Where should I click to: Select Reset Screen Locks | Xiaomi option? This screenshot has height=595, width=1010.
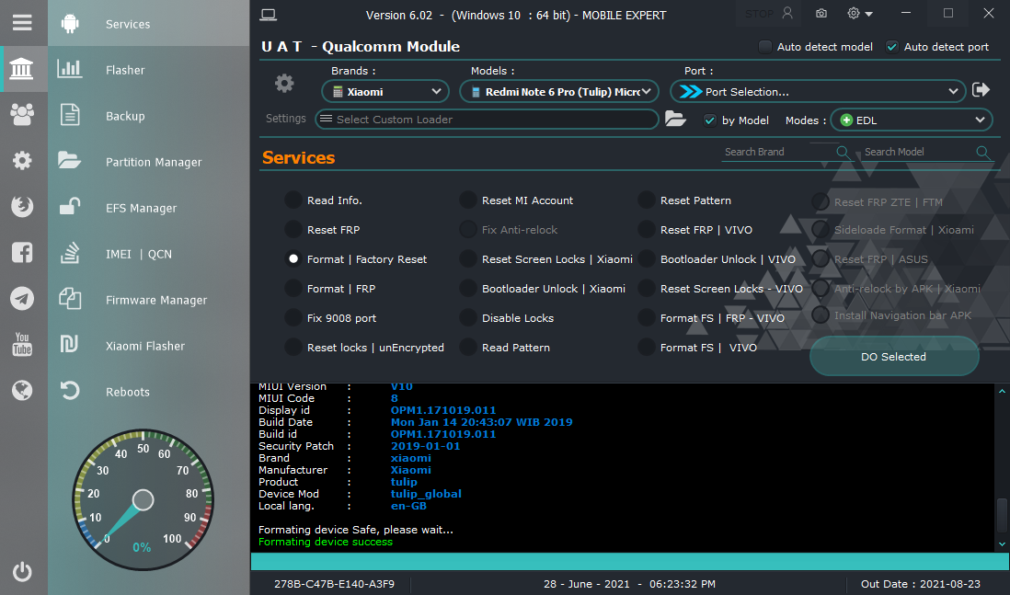[x=467, y=258]
